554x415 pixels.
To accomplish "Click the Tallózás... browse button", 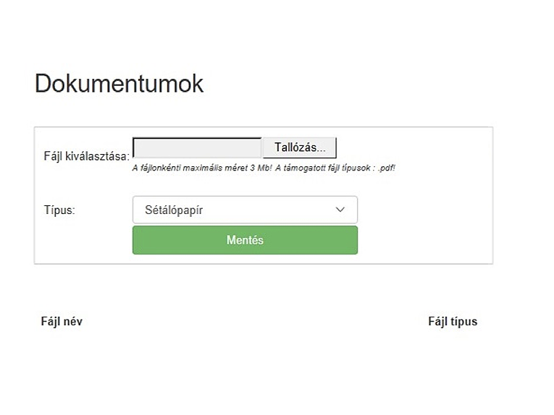I will pyautogui.click(x=299, y=147).
